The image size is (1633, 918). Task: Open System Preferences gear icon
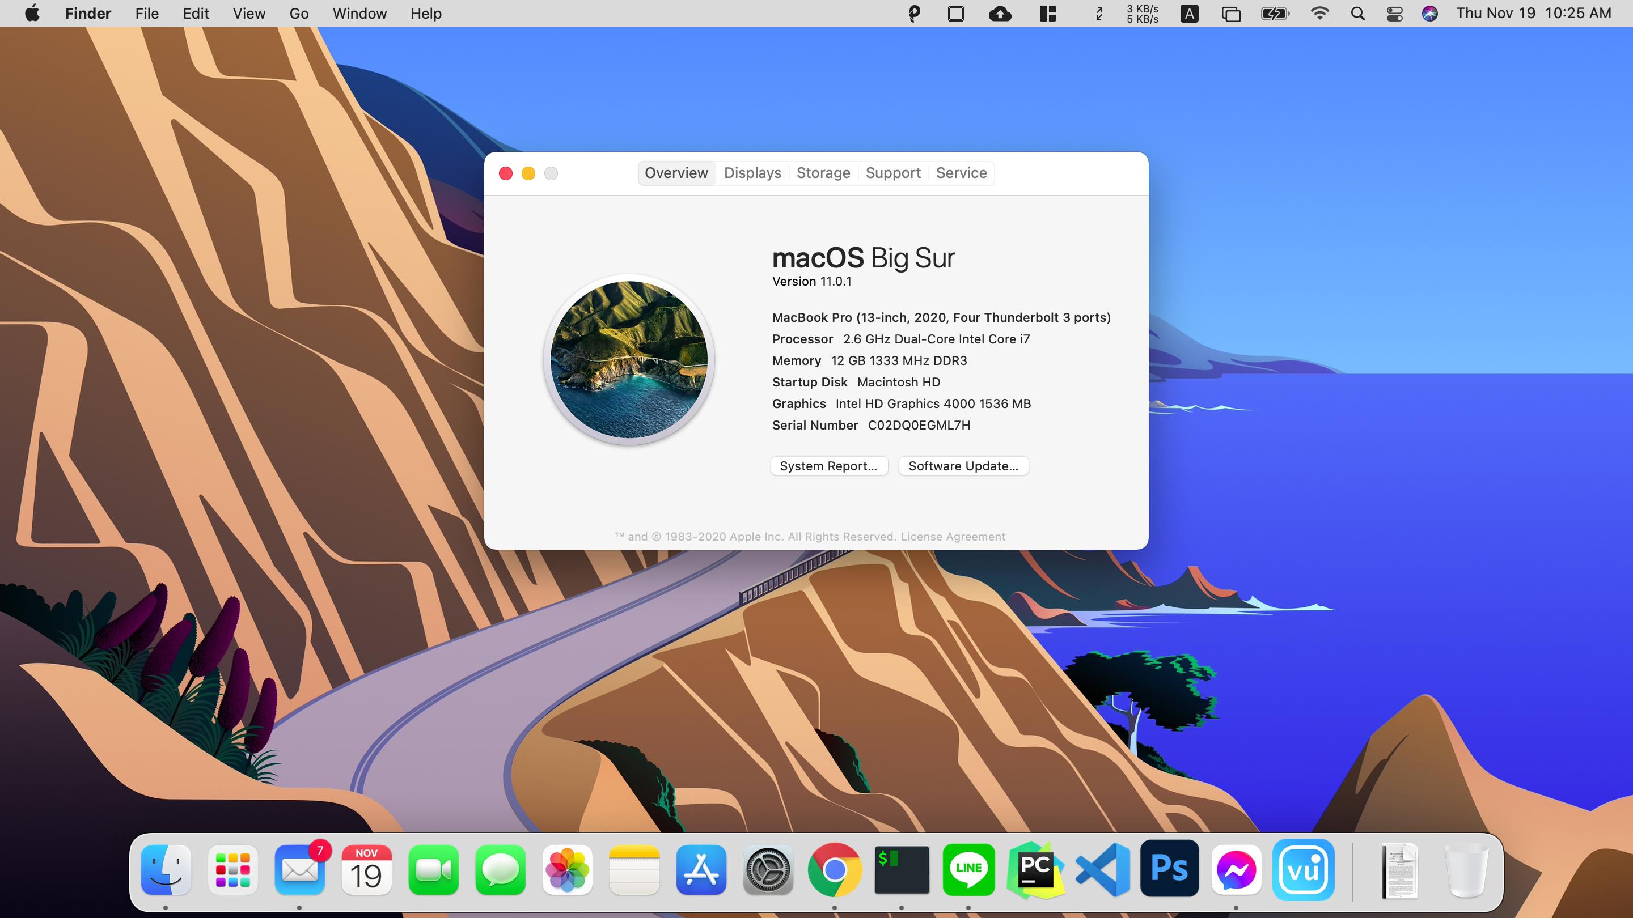(768, 870)
